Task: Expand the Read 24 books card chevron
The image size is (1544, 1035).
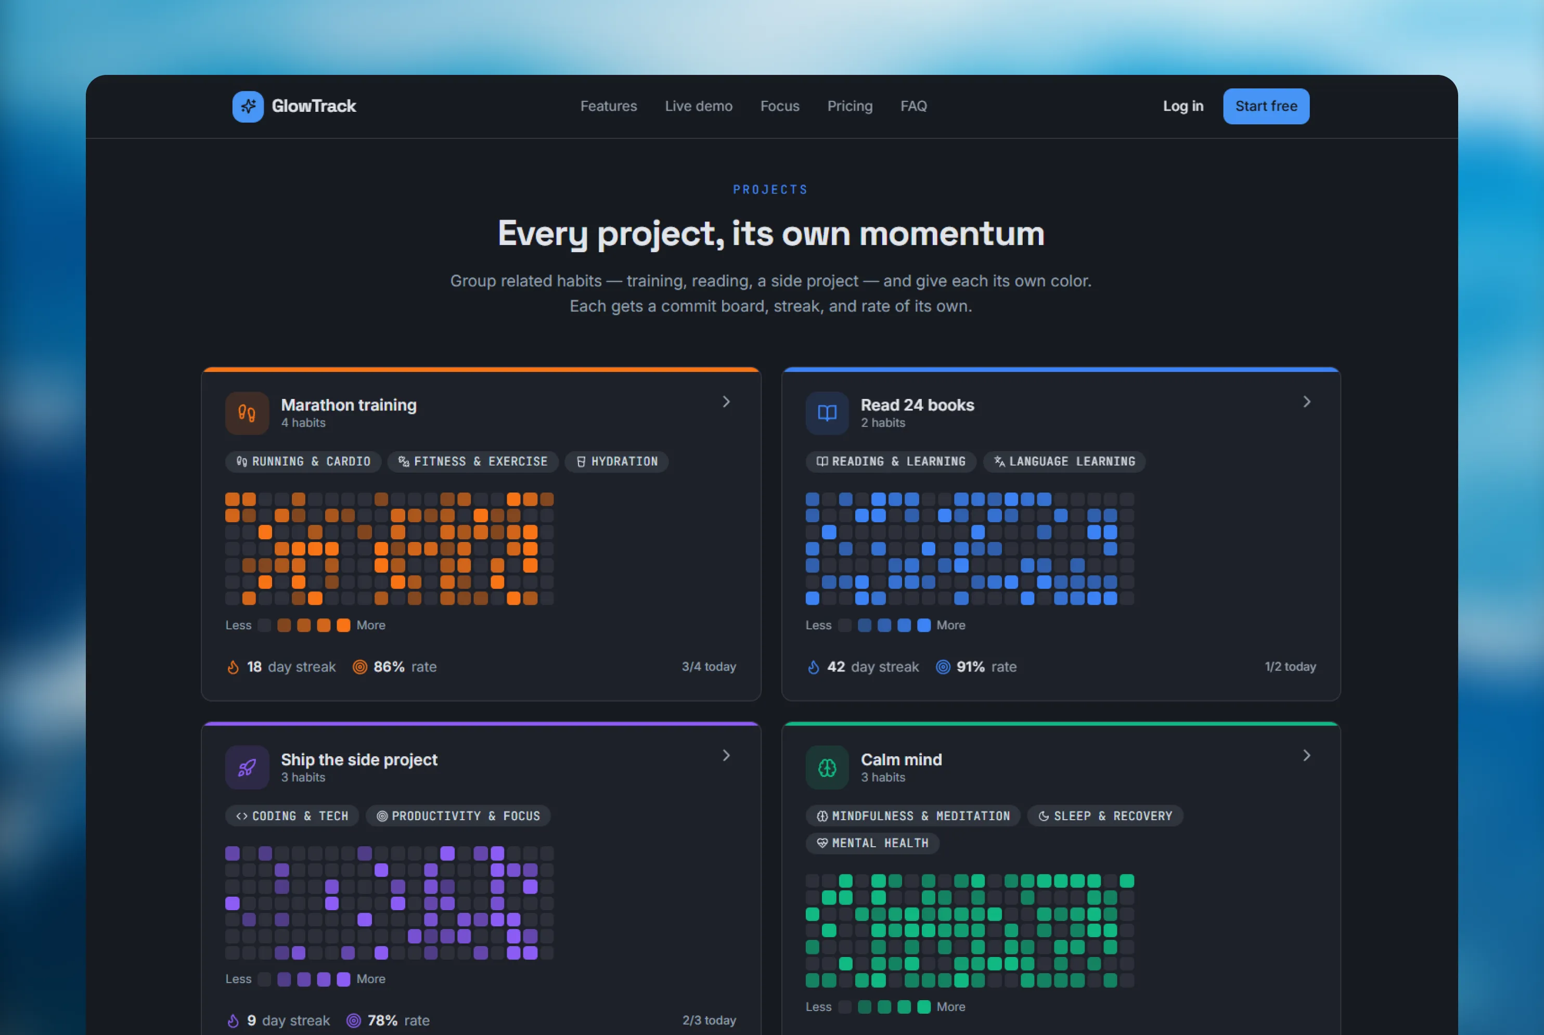Action: (x=1306, y=402)
